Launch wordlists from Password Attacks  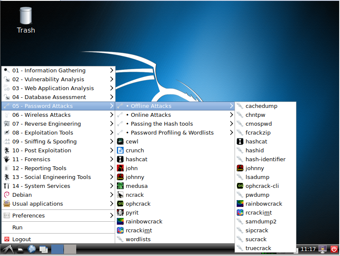click(175, 239)
